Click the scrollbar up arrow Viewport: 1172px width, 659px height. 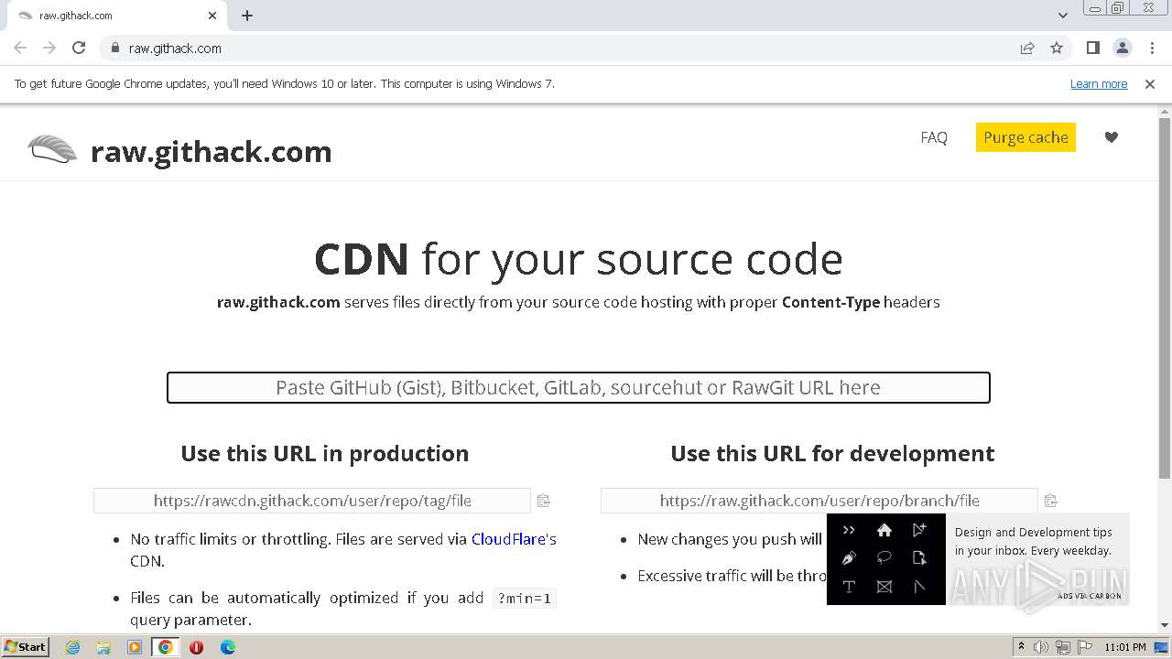pos(1164,111)
